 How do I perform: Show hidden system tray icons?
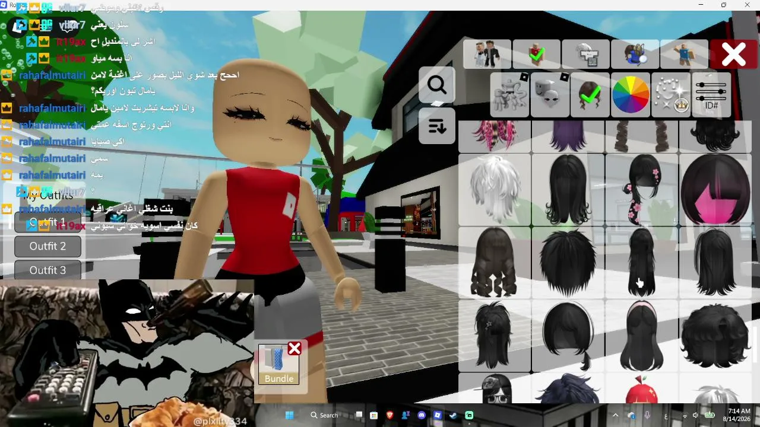pos(615,415)
